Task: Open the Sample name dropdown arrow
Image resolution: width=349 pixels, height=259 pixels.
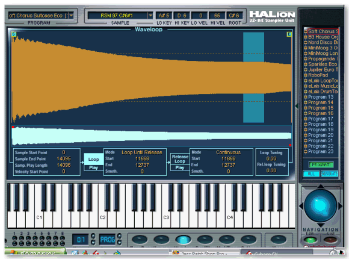Action: pos(150,16)
